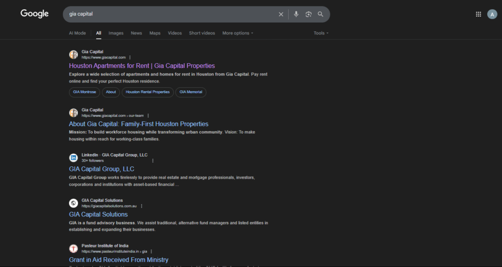The image size is (502, 267).
Task: Click inside the search input field
Action: [172, 14]
